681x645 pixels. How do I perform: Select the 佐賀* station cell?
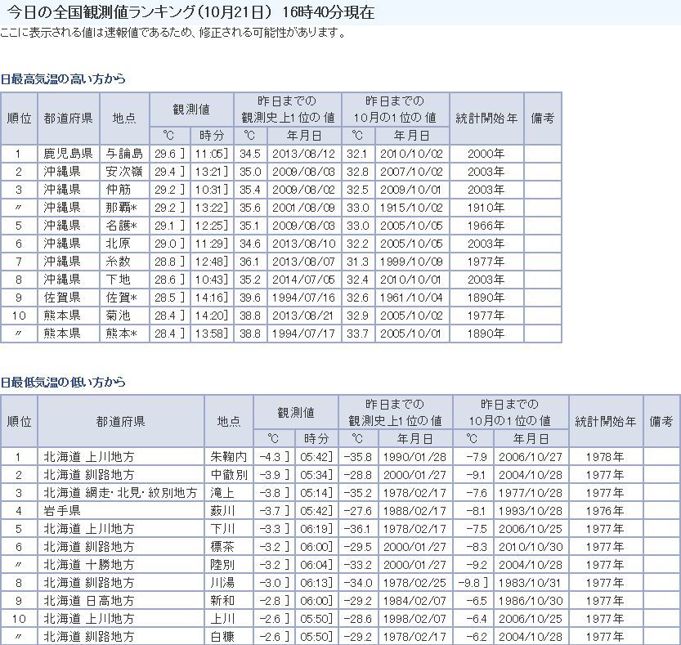(124, 297)
